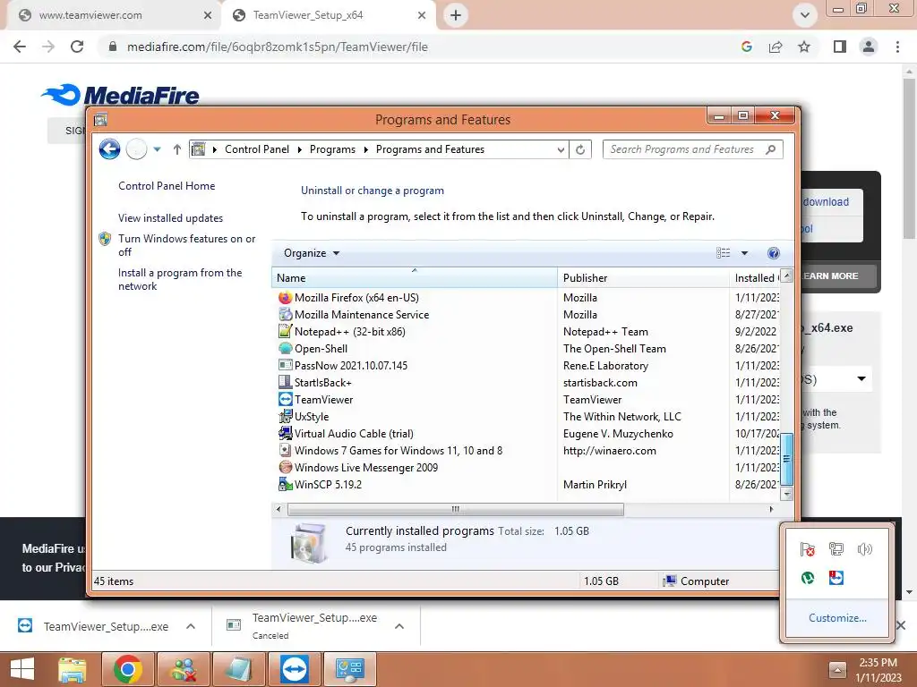This screenshot has height=687, width=917.
Task: Click the Back arrow in Programs and Features
Action: [109, 149]
